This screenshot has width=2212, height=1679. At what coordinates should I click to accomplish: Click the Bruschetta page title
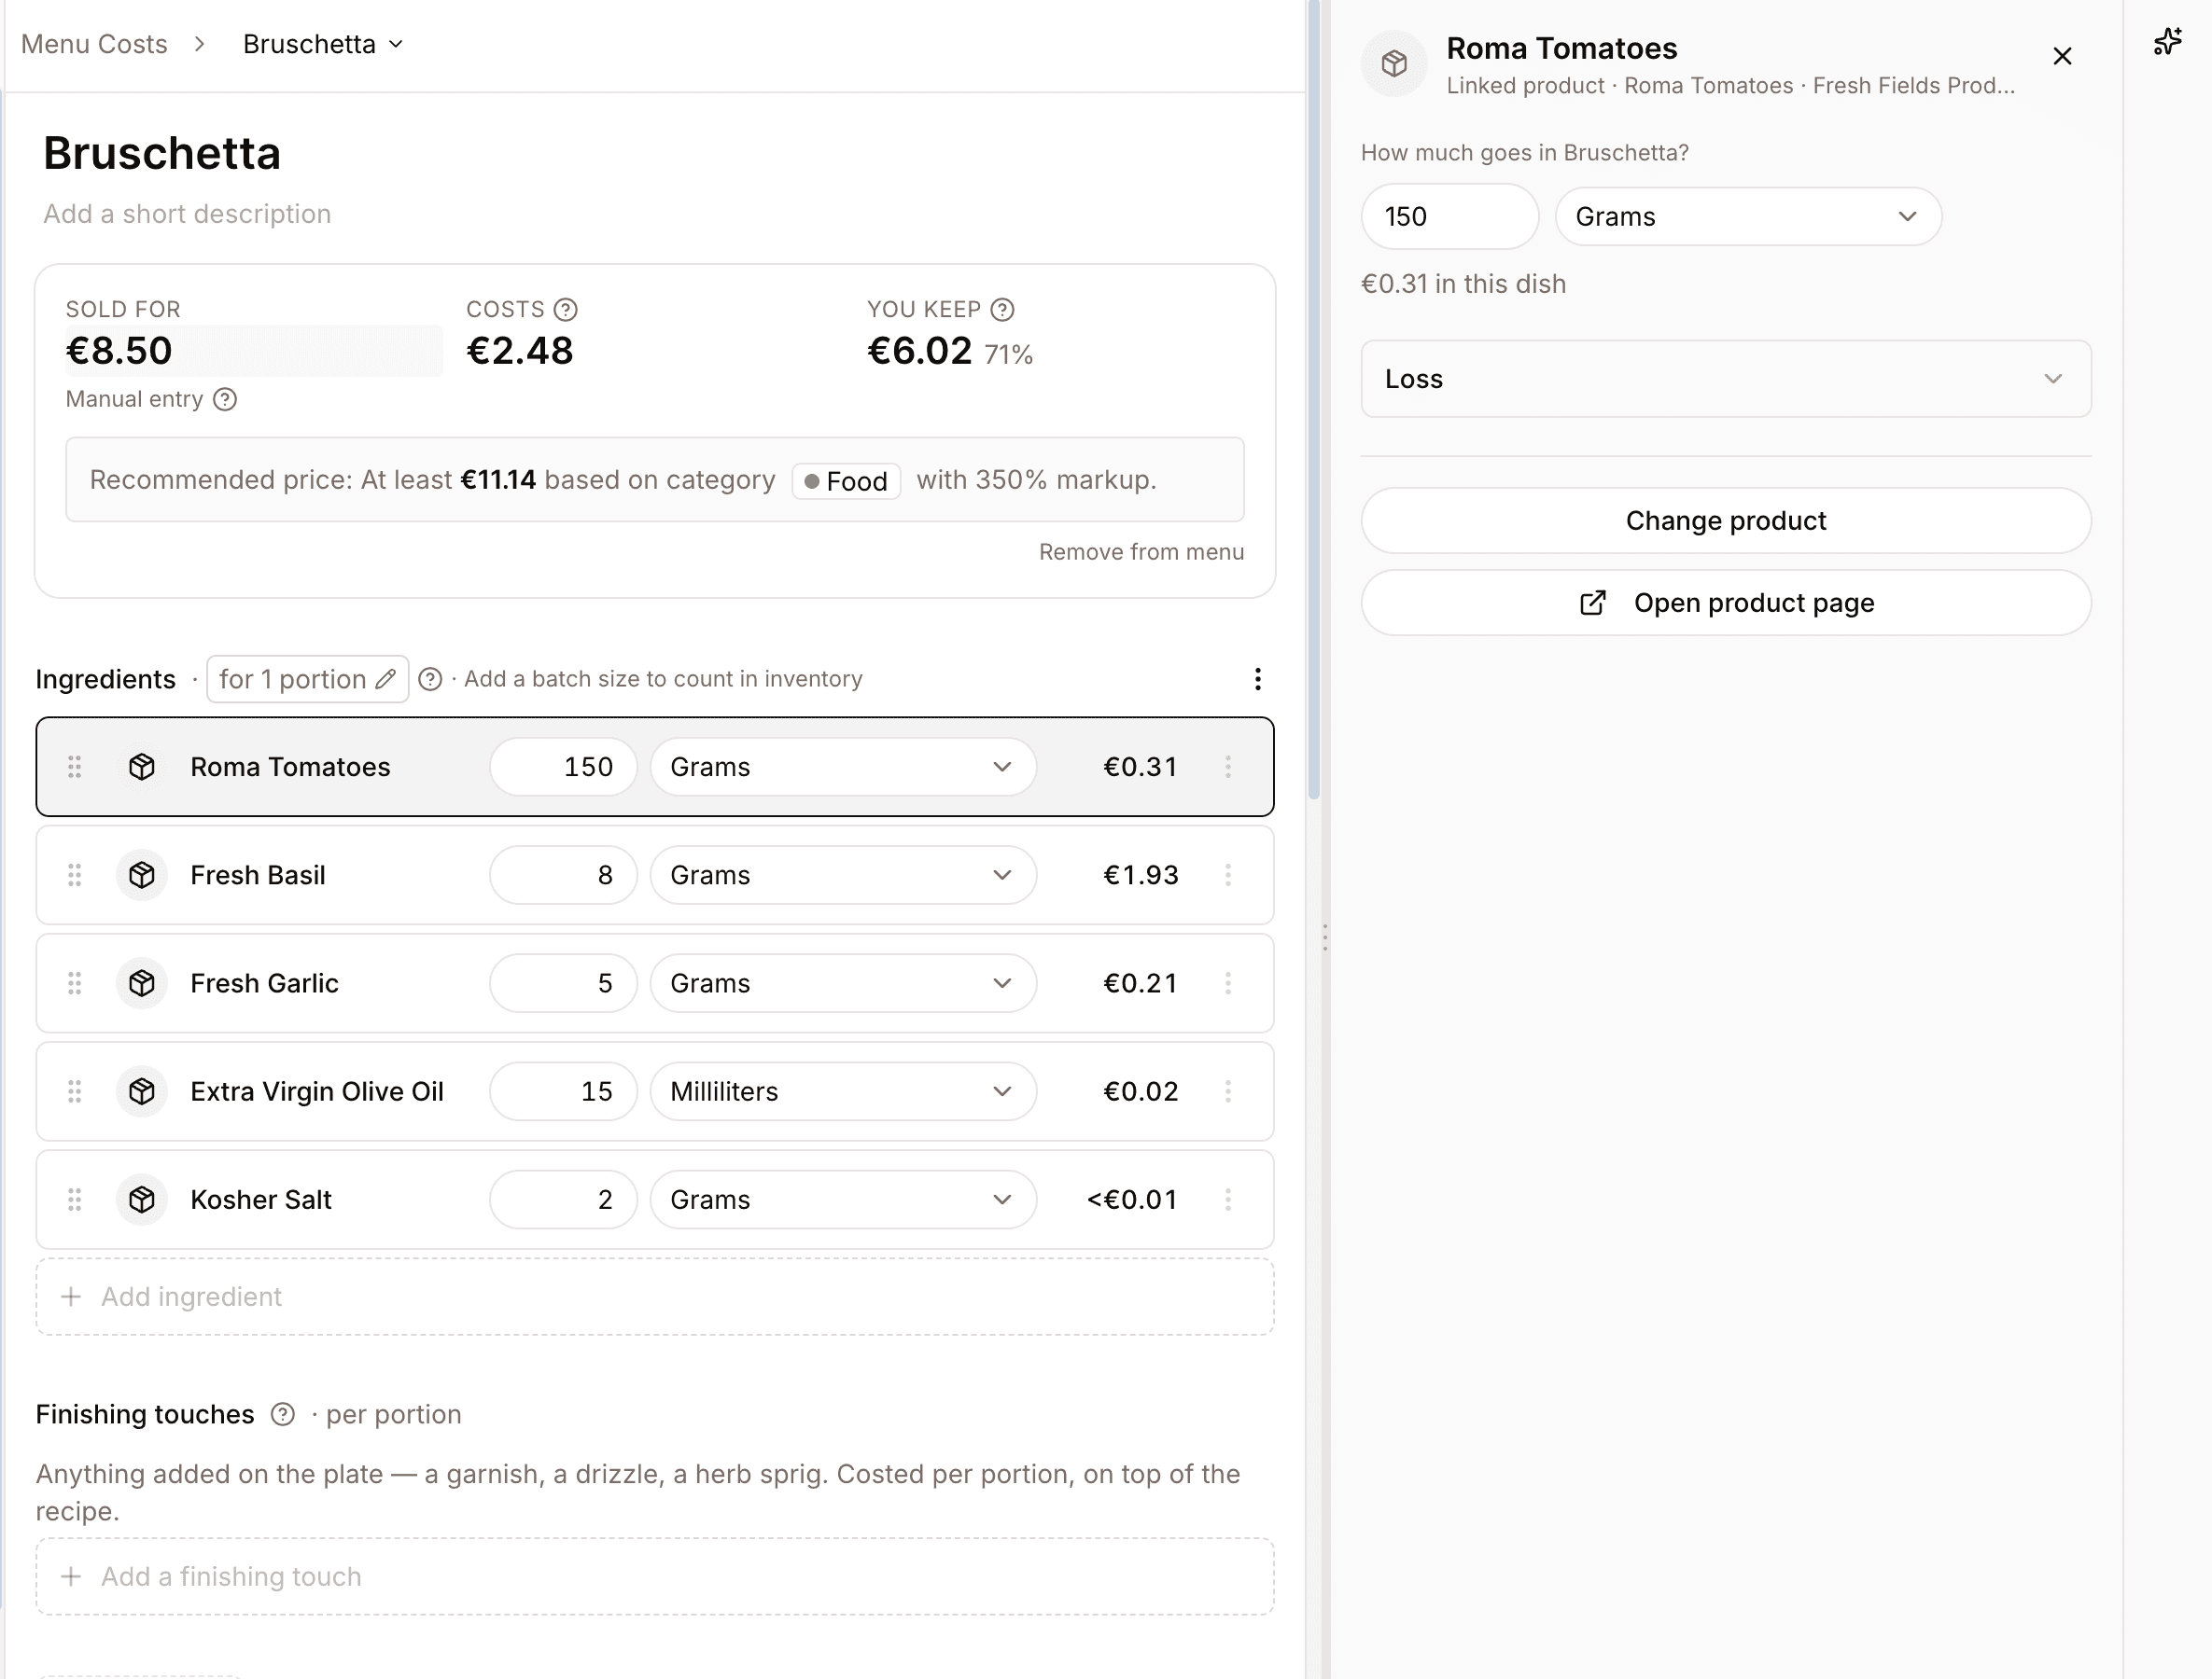point(162,153)
